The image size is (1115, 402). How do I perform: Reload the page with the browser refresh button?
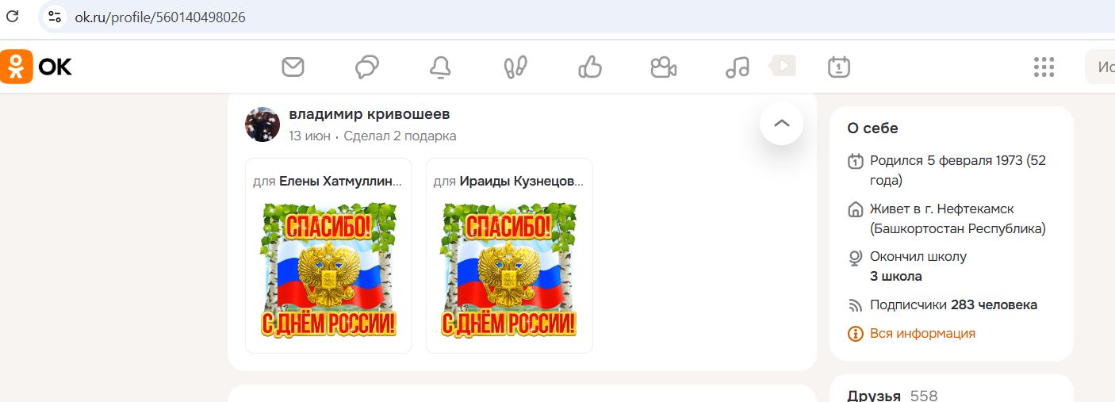click(12, 17)
